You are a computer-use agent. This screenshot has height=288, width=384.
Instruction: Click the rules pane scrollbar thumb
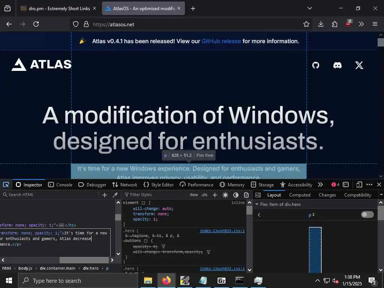[x=249, y=210]
